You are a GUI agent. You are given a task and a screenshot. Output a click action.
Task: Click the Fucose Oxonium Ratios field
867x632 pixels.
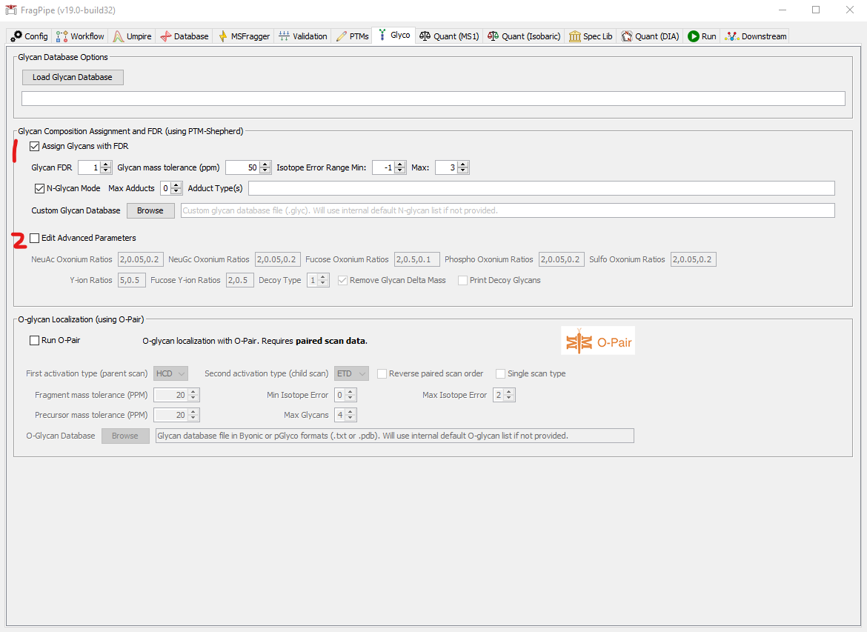pyautogui.click(x=417, y=259)
